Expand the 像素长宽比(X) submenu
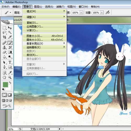 pos(44,43)
